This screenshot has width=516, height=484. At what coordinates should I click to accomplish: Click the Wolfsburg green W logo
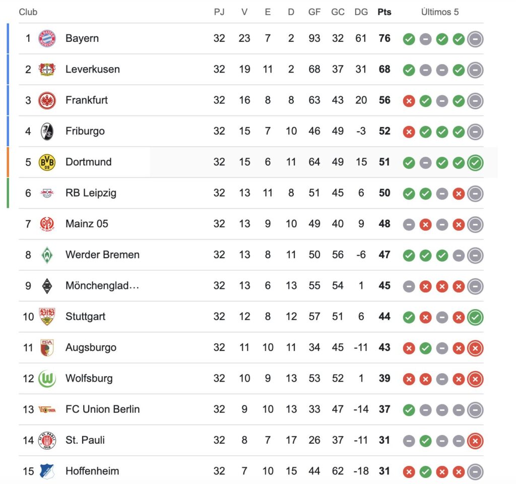pyautogui.click(x=47, y=379)
